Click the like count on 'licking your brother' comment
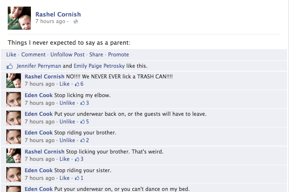Screen dimensions: 289x192 [79, 159]
